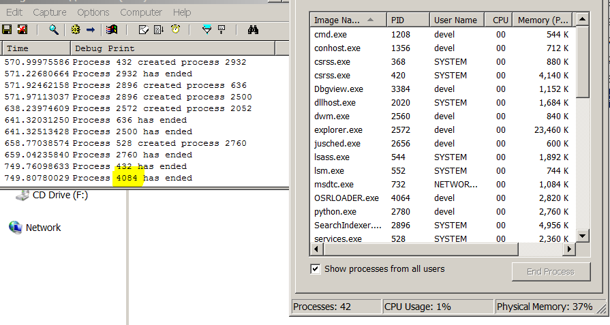Click the process list scroll down arrow
The height and width of the screenshot is (325, 610).
click(582, 236)
